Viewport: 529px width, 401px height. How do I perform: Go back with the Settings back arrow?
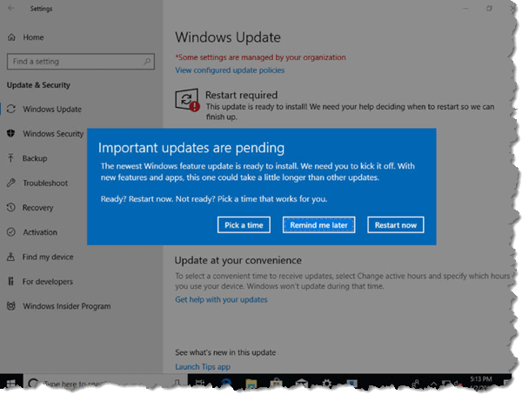pos(11,8)
